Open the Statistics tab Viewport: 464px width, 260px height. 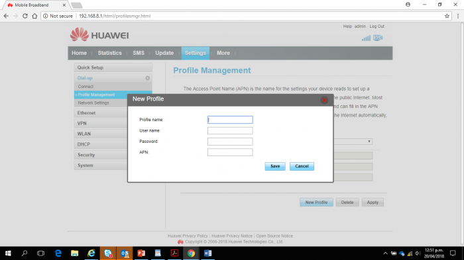coord(110,53)
